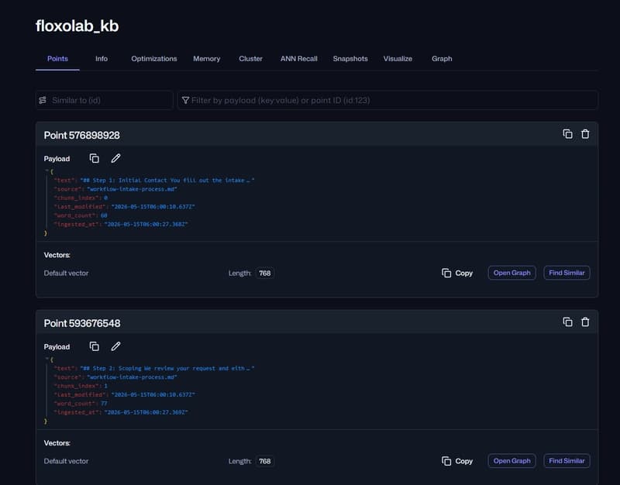Open the Visualize tab
The width and height of the screenshot is (620, 485).
click(x=398, y=59)
